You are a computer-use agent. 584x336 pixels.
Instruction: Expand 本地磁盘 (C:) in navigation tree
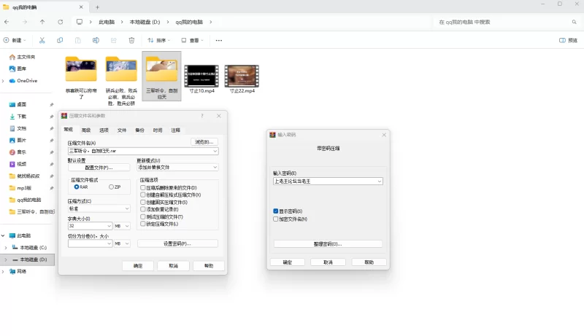(x=6, y=248)
